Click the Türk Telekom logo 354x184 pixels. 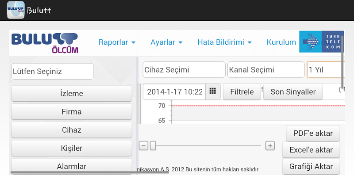pyautogui.click(x=321, y=42)
